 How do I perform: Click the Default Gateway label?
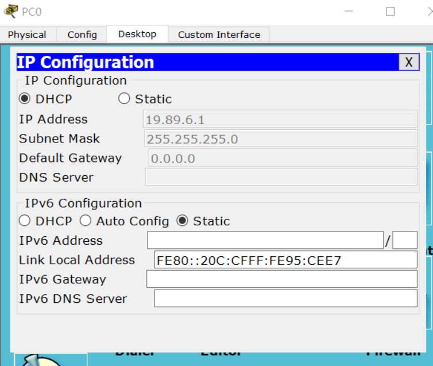[x=71, y=158]
